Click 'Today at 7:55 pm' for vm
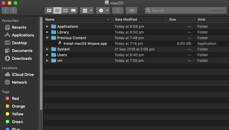Viewport: 229px width, 130px height. pos(129,61)
